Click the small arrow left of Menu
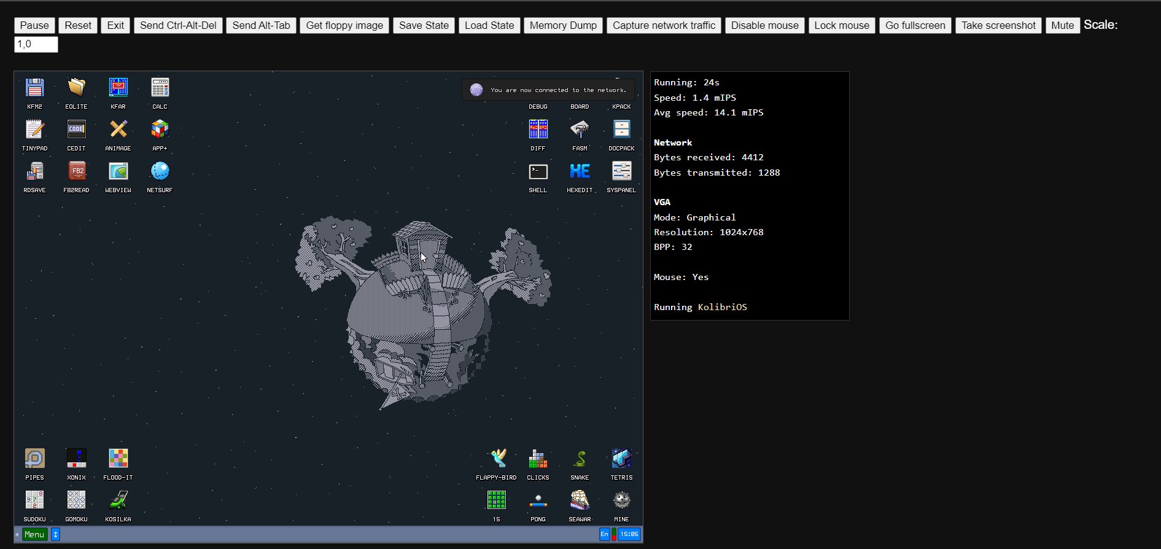The height and width of the screenshot is (549, 1161). click(x=17, y=534)
